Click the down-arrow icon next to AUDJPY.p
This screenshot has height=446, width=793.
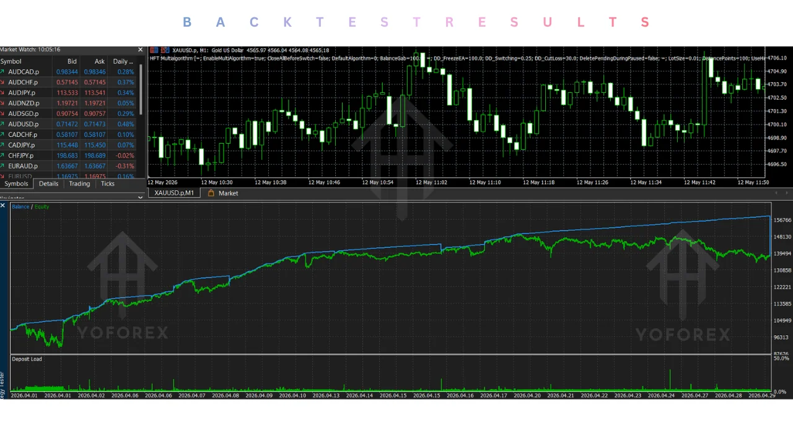click(x=2, y=93)
